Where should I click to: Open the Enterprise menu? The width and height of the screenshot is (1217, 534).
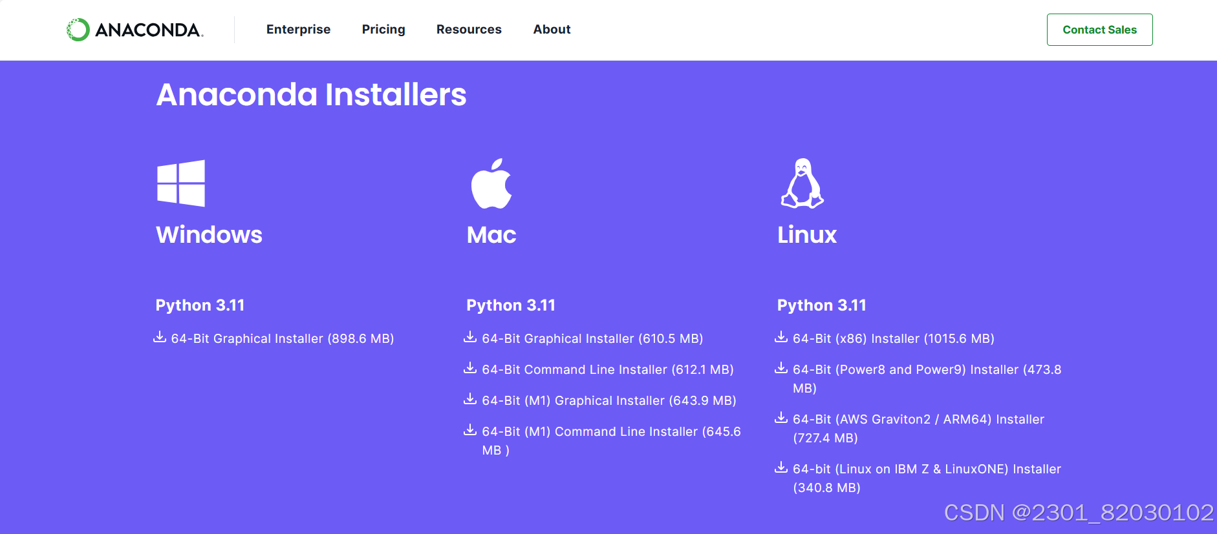click(x=298, y=30)
